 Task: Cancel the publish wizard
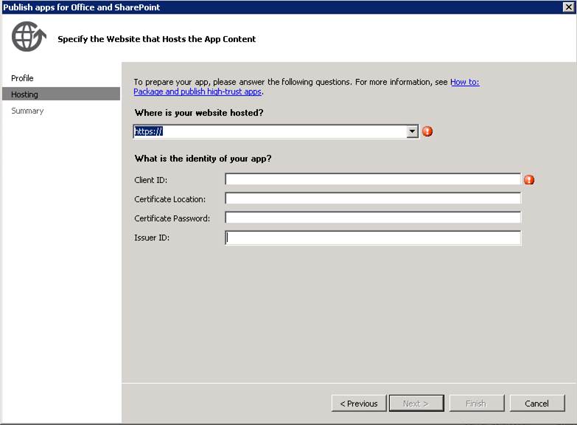pyautogui.click(x=537, y=404)
